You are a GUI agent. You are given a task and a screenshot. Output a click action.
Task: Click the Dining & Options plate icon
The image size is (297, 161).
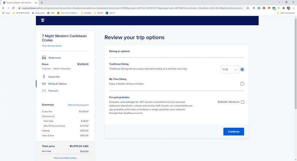pos(44,84)
